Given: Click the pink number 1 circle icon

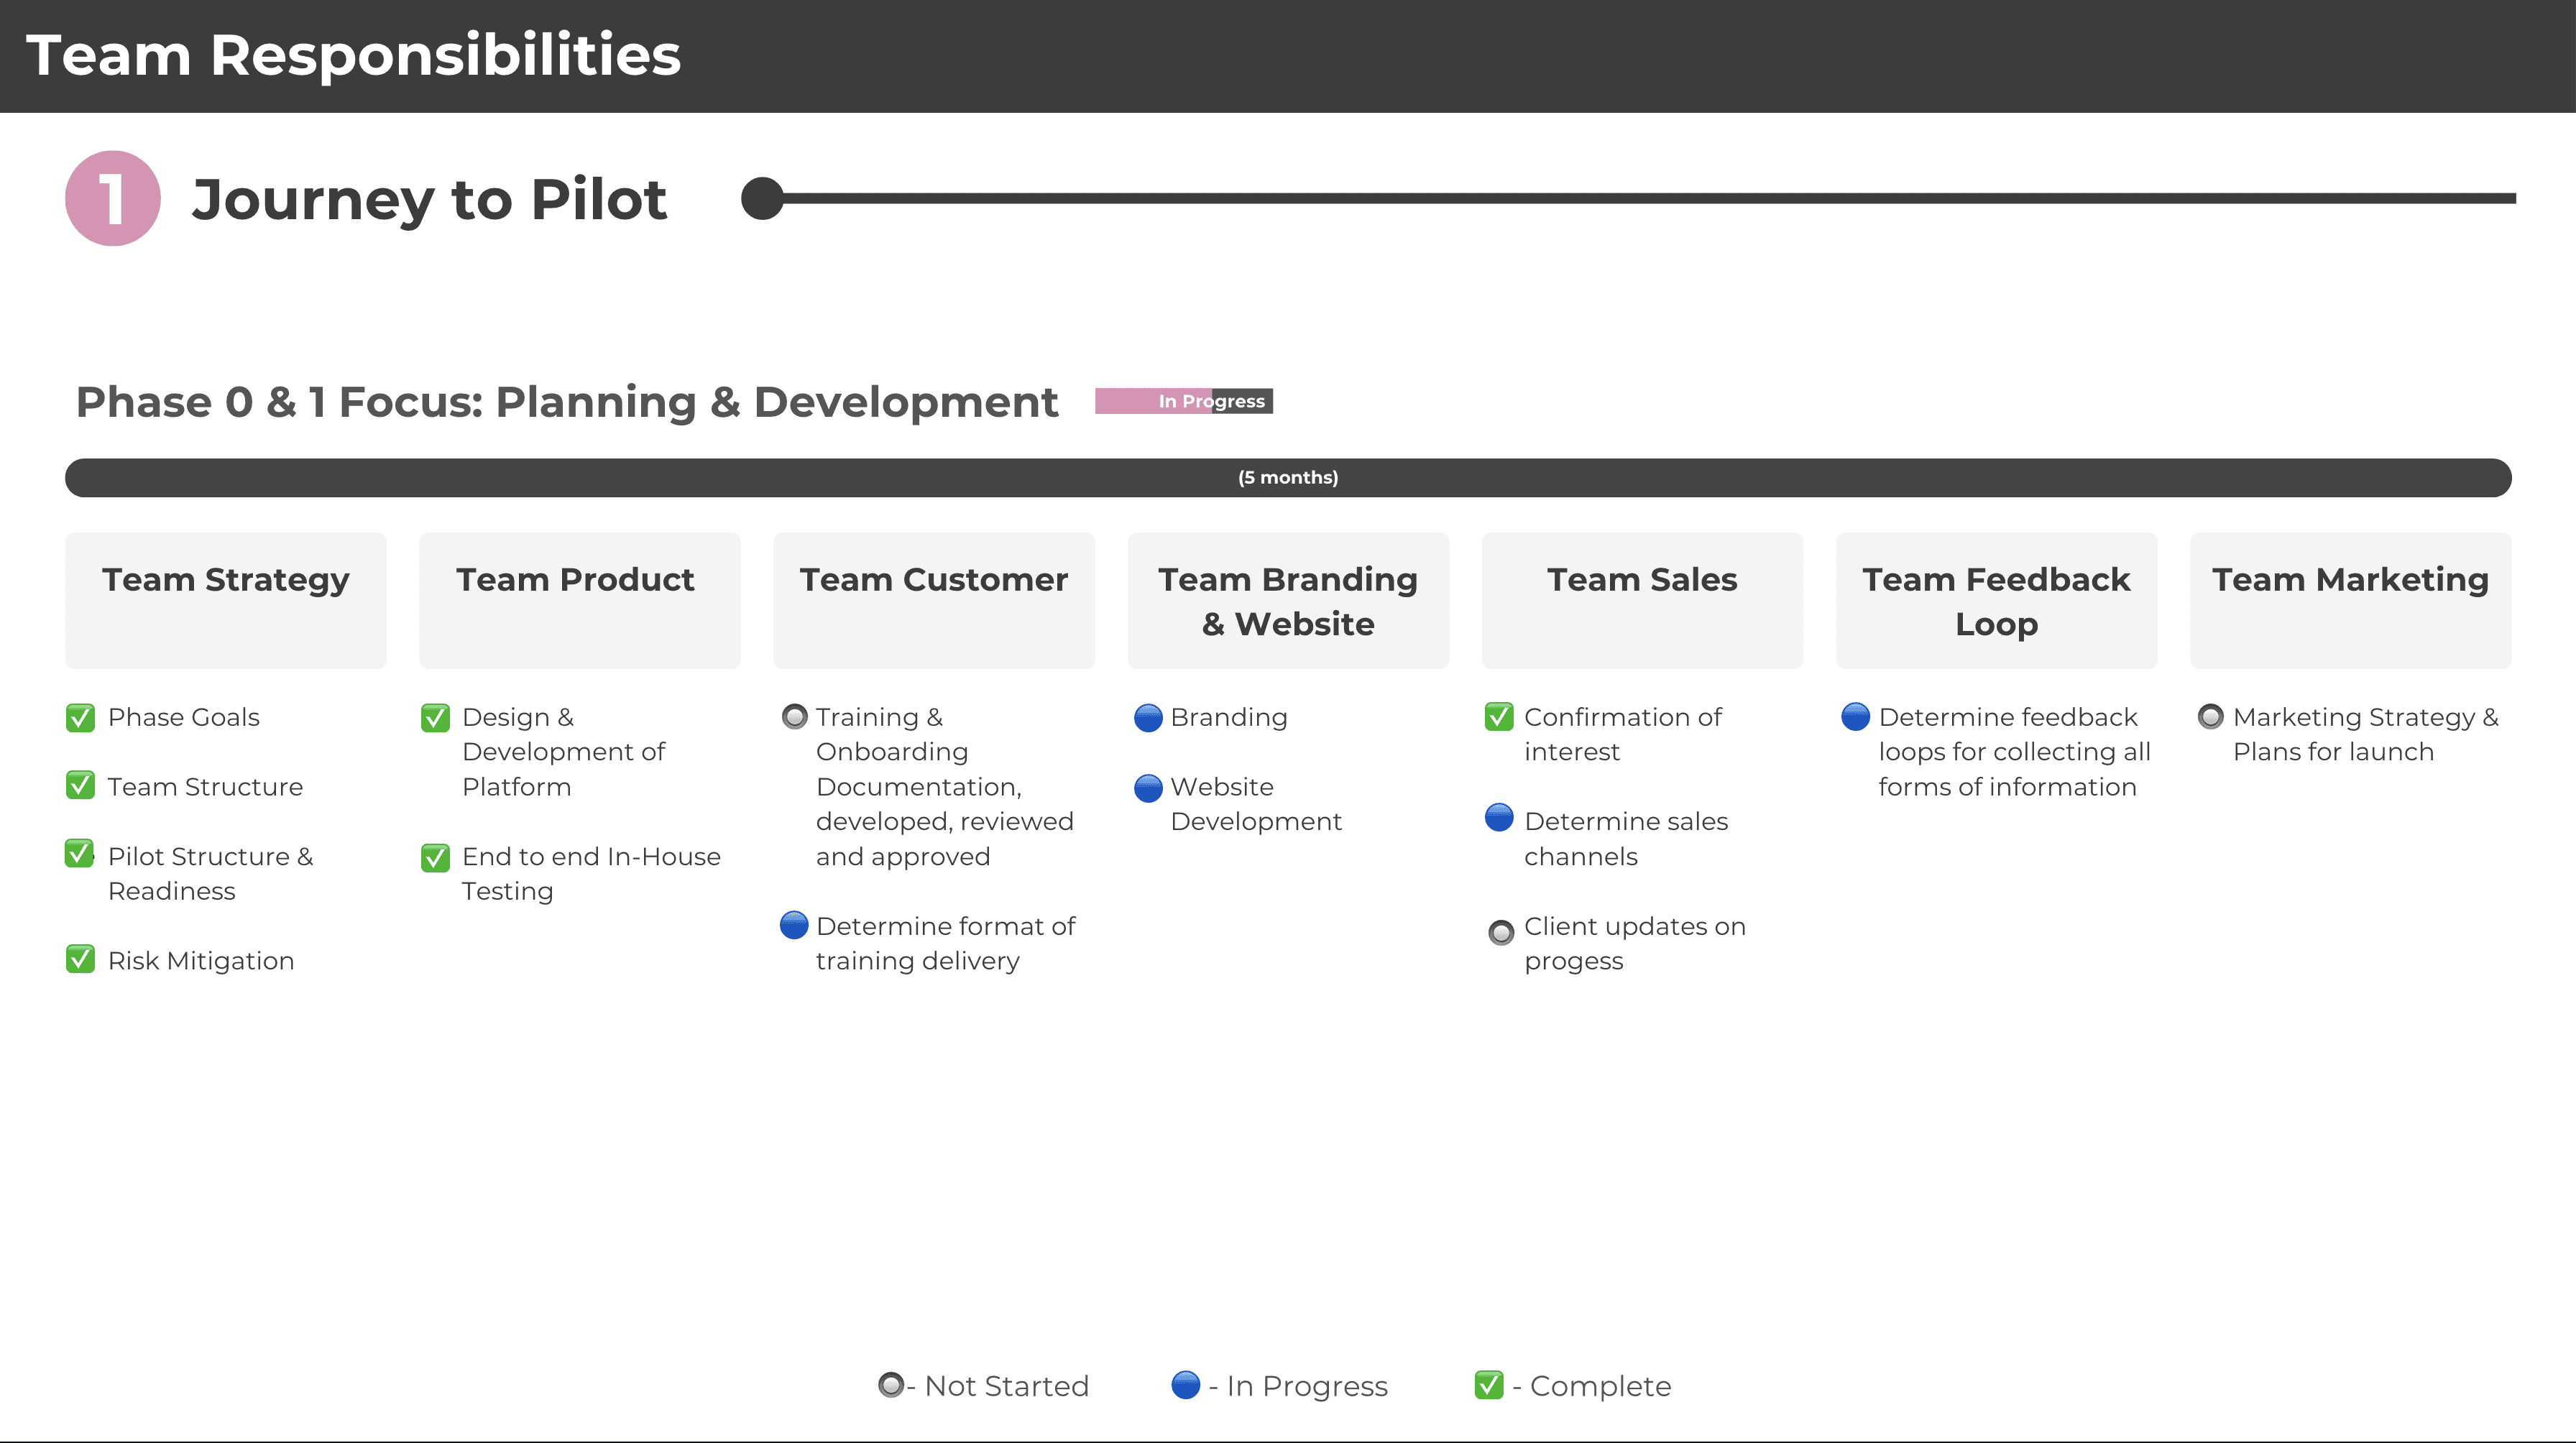Looking at the screenshot, I should [112, 198].
